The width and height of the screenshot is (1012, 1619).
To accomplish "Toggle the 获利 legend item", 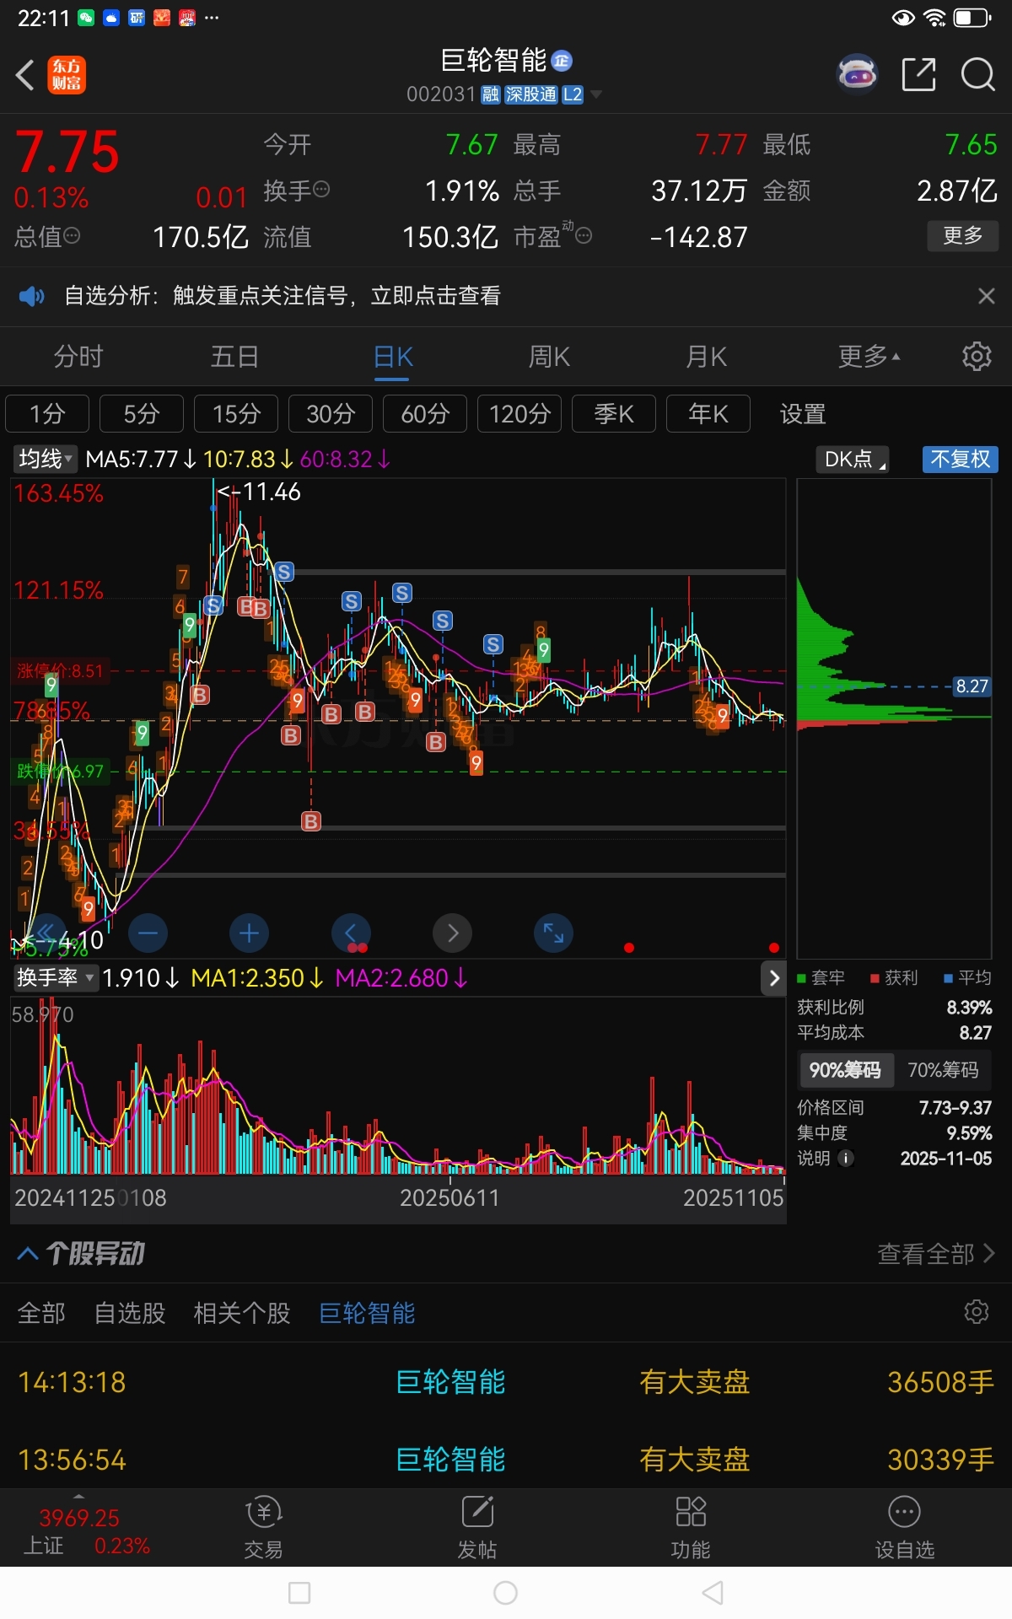I will [x=895, y=977].
